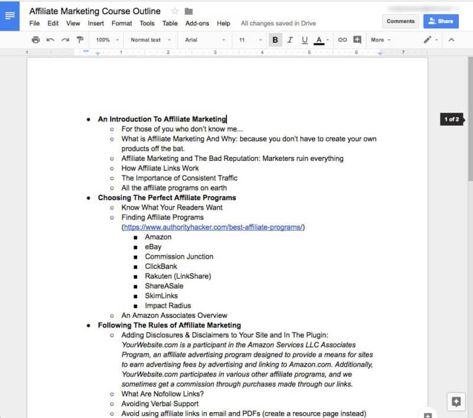Viewport: 473px width, 418px height.
Task: Open the View menu
Action: click(73, 23)
